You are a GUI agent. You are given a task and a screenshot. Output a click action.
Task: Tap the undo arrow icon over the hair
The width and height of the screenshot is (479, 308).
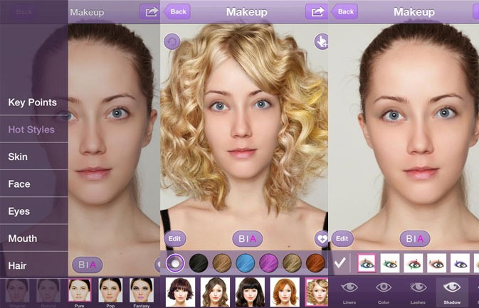(172, 42)
